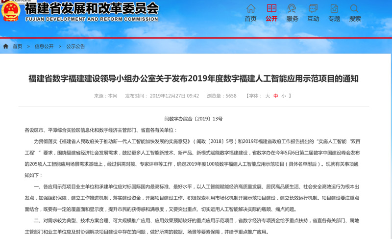The width and height of the screenshot is (392, 239).
Task: Click the article headline about 人工智能应用示范项目
Action: coord(194,79)
